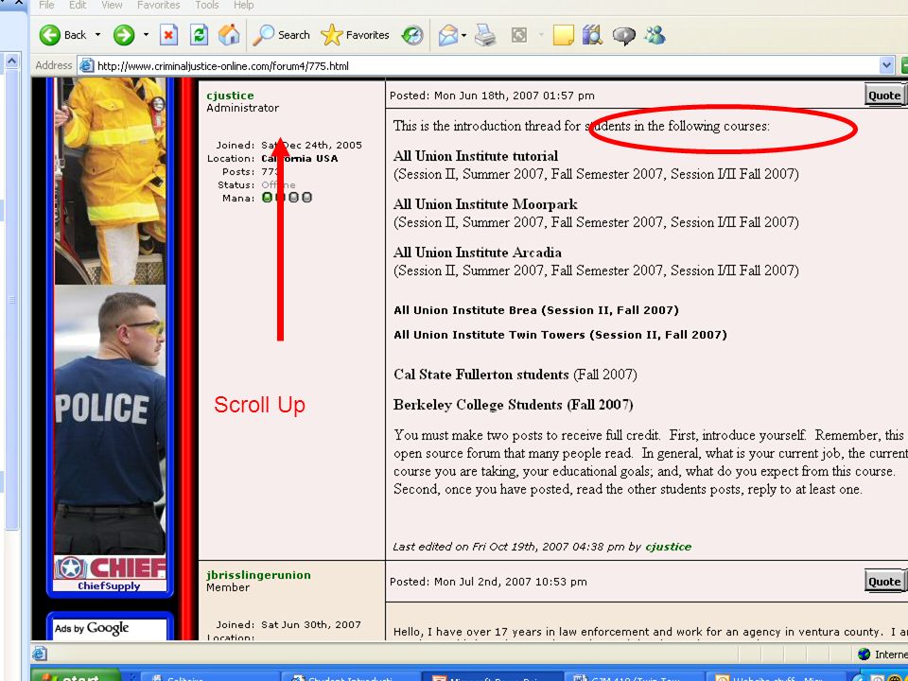Click the address bar URL field

(x=486, y=65)
